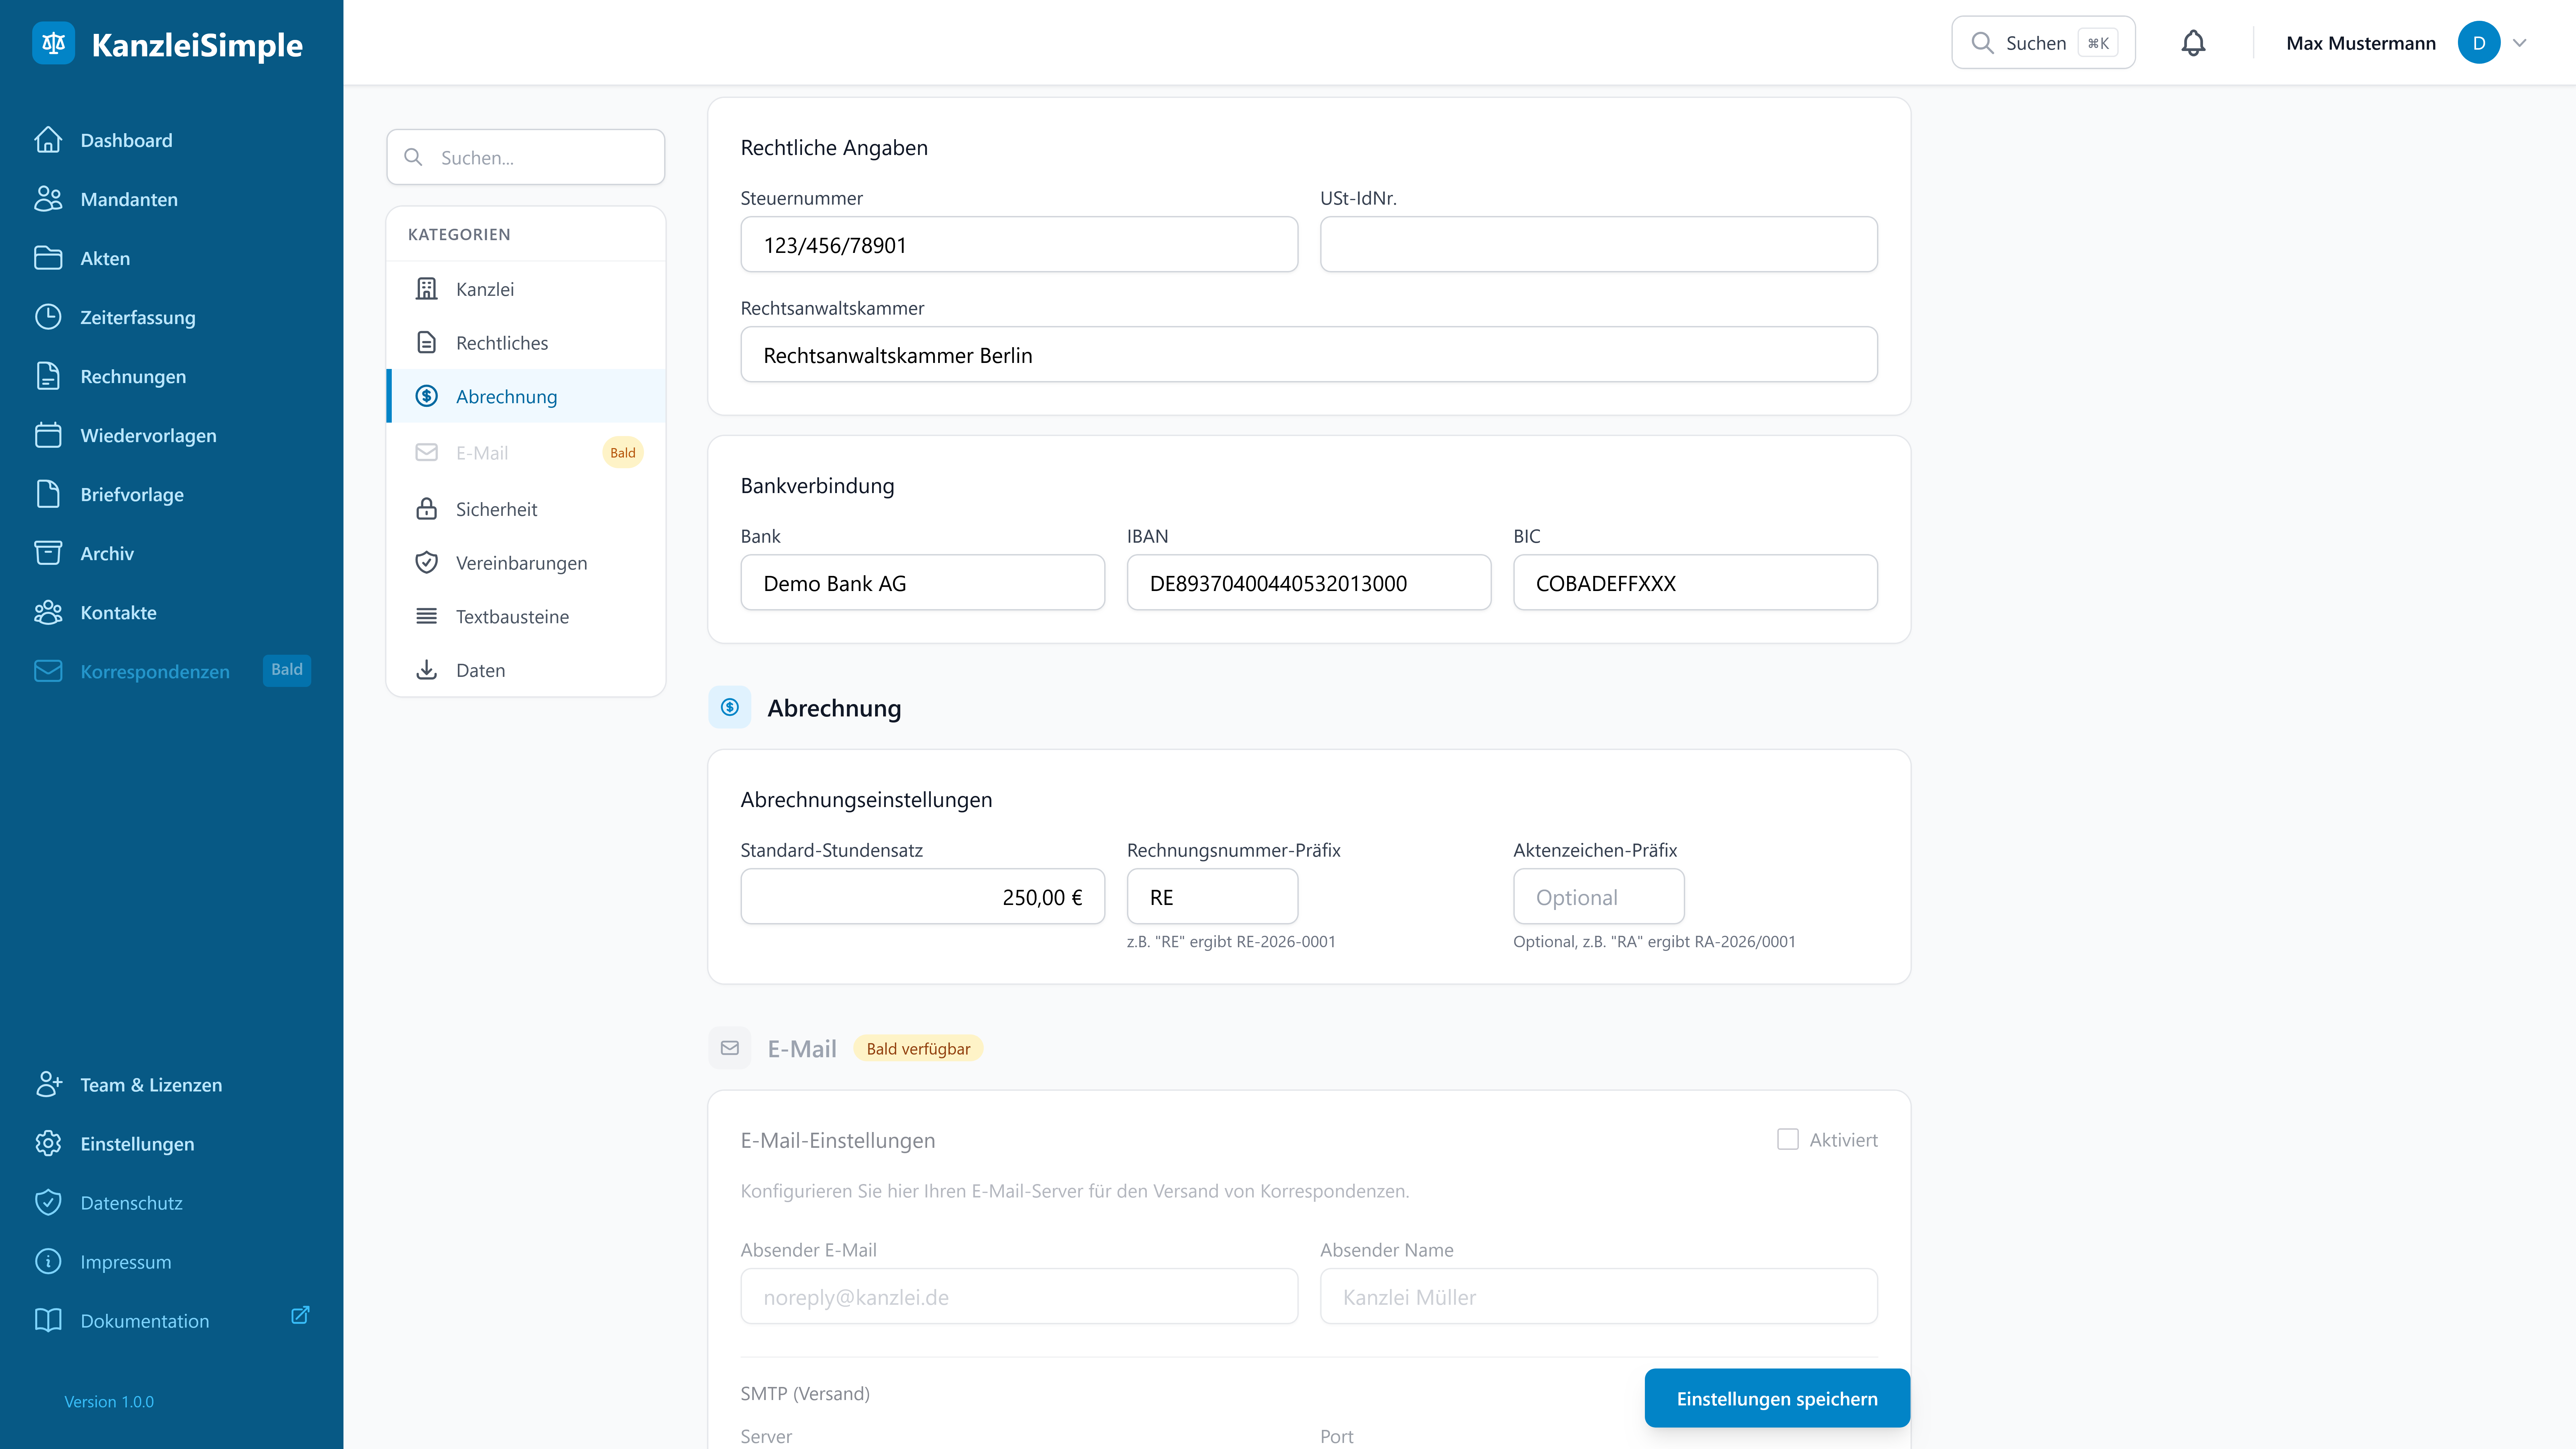This screenshot has height=1449, width=2576.
Task: Click the KanzleiSimple scales logo icon
Action: point(53,43)
